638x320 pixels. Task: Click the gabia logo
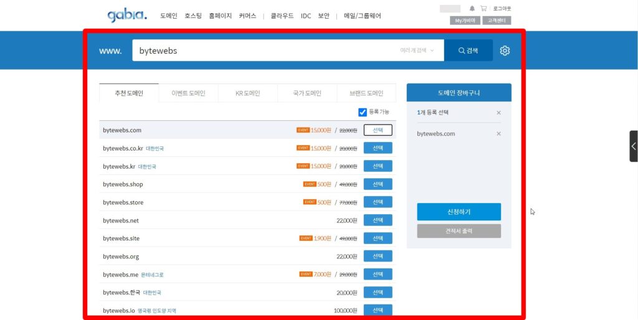click(x=127, y=16)
